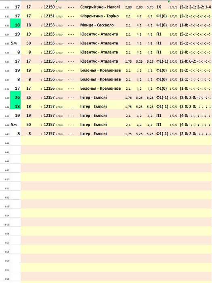Viewport: 212px width, 283px height.
Task: Click odds '1,75' in row 637
Action: [x=128, y=61]
